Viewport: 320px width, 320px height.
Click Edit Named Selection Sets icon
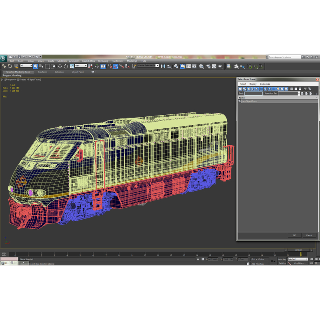click(134, 66)
